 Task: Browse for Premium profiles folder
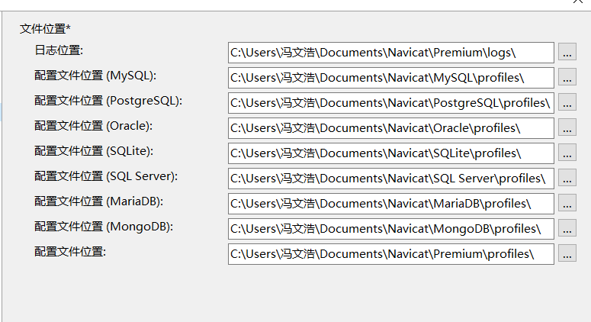tap(567, 254)
